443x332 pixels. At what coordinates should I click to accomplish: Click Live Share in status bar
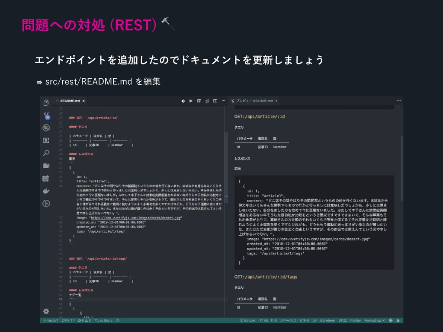point(103,320)
